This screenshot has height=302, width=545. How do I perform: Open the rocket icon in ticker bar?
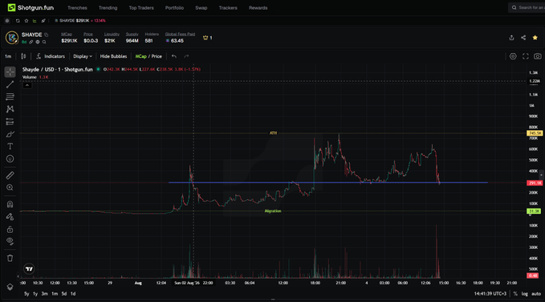tap(43, 21)
